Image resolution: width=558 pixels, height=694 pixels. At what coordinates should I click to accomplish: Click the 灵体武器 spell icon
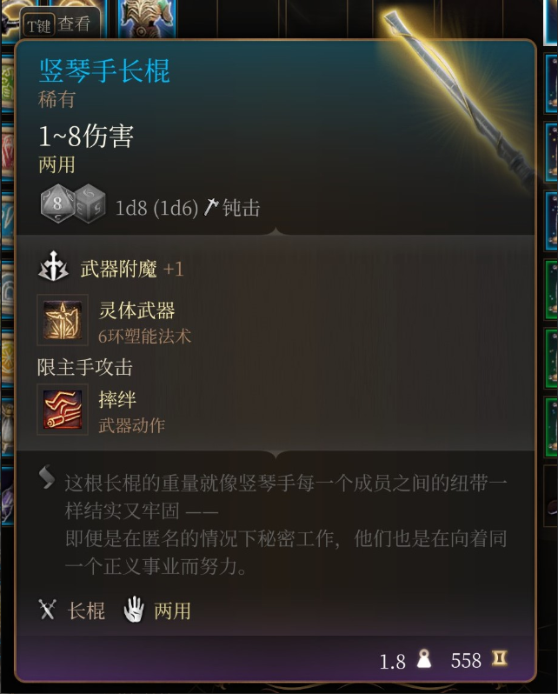click(x=63, y=320)
